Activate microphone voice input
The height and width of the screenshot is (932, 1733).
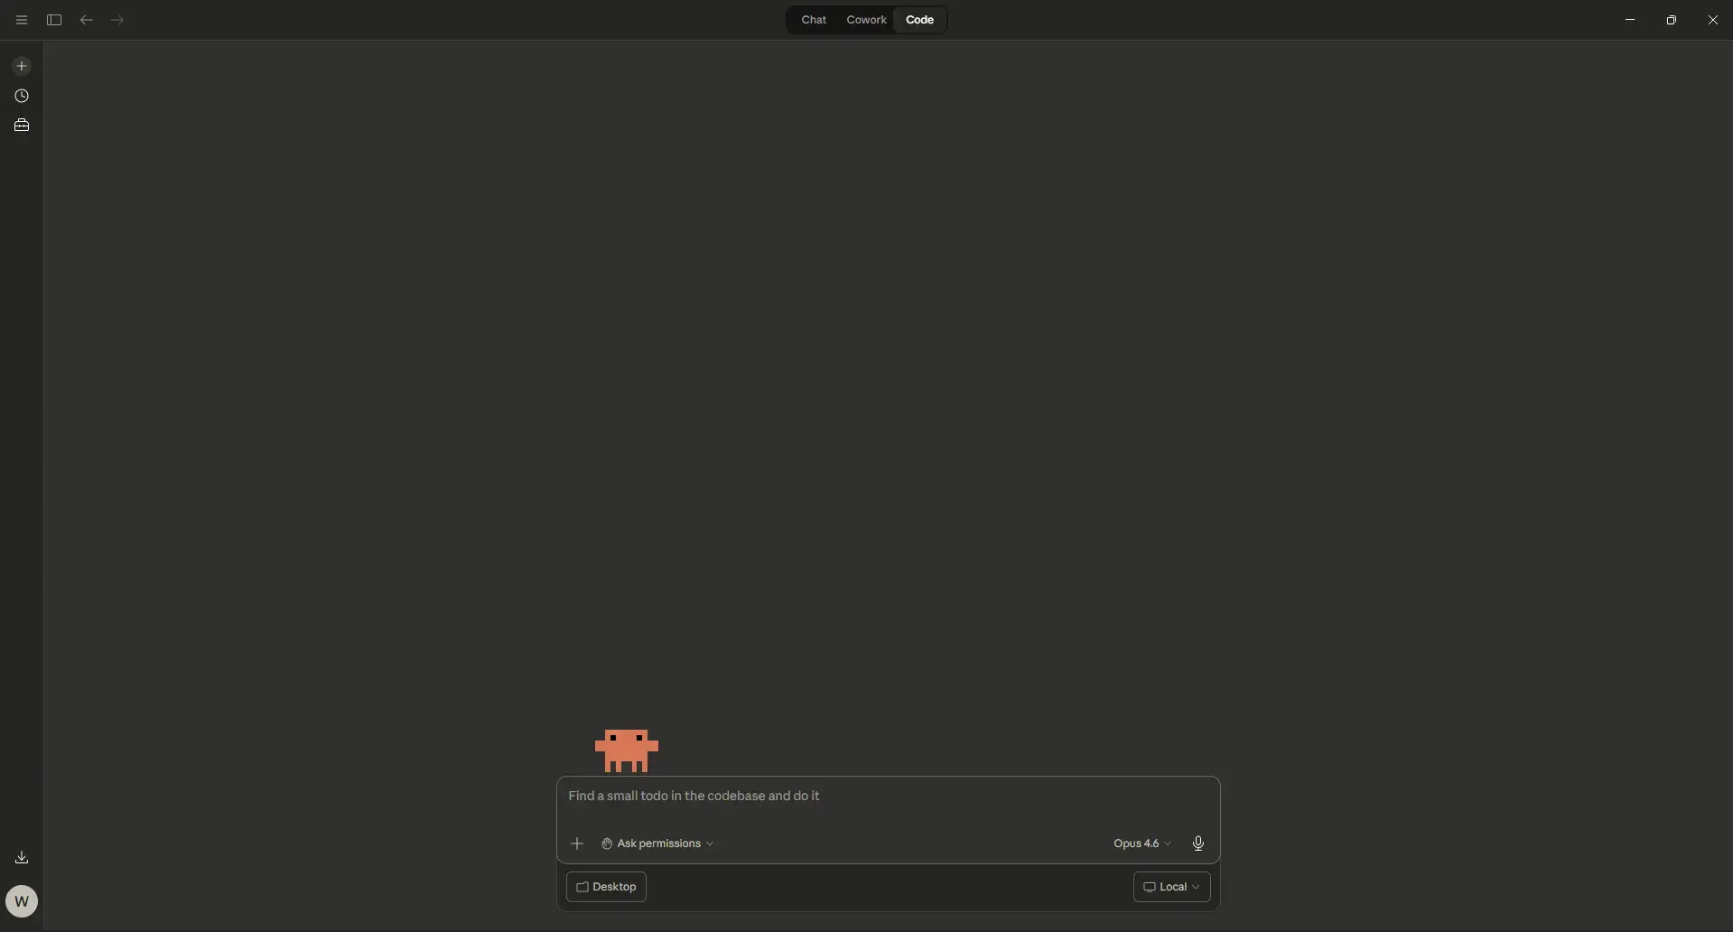click(1198, 843)
